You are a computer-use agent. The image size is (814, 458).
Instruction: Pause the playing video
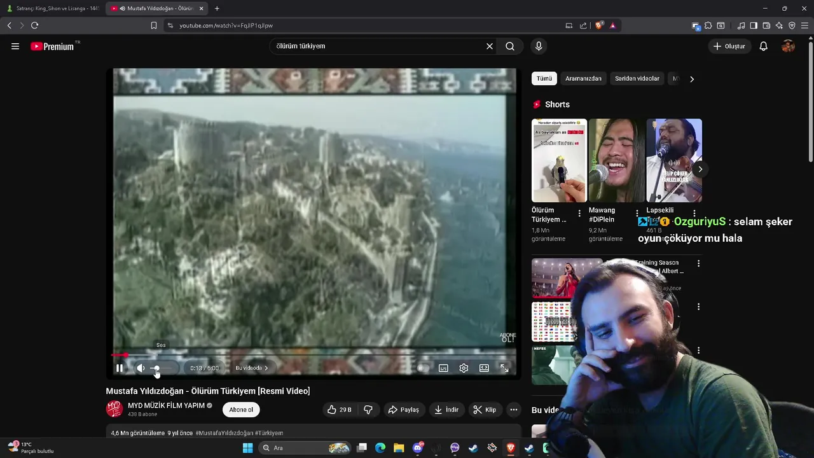tap(119, 368)
